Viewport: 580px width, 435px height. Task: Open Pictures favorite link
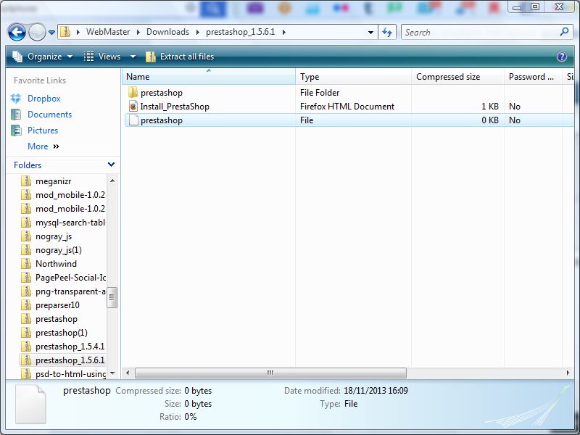[43, 130]
